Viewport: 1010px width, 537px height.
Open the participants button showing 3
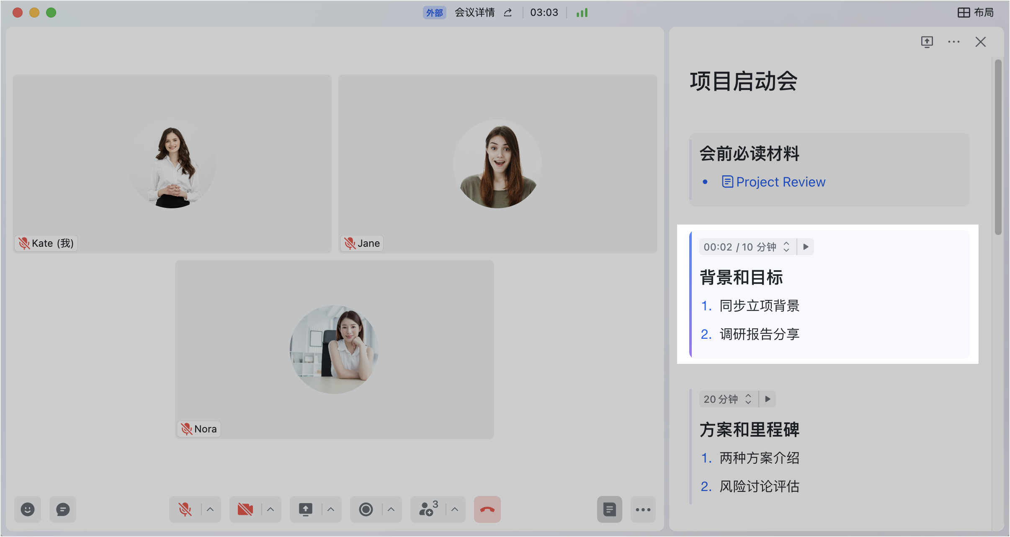(x=428, y=509)
